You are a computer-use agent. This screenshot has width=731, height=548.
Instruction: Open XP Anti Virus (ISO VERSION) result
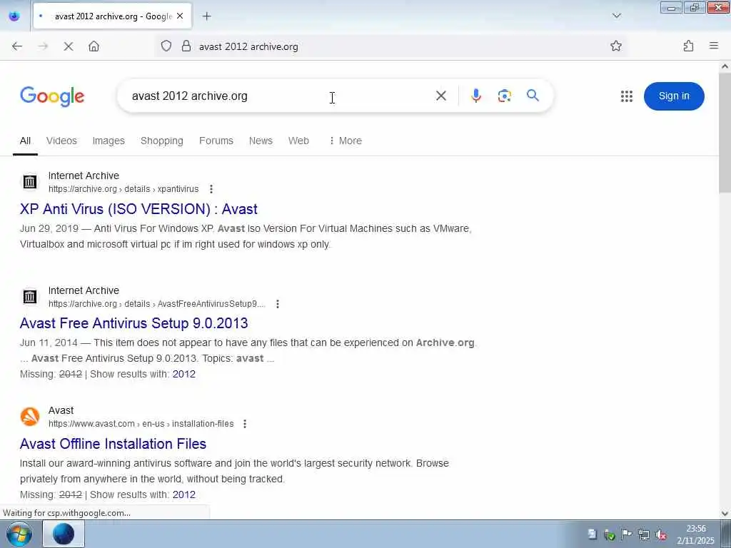(138, 209)
